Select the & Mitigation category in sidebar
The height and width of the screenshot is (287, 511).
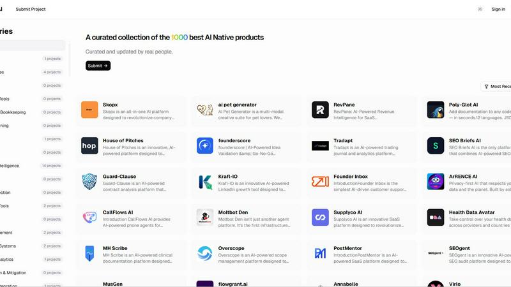point(32,273)
